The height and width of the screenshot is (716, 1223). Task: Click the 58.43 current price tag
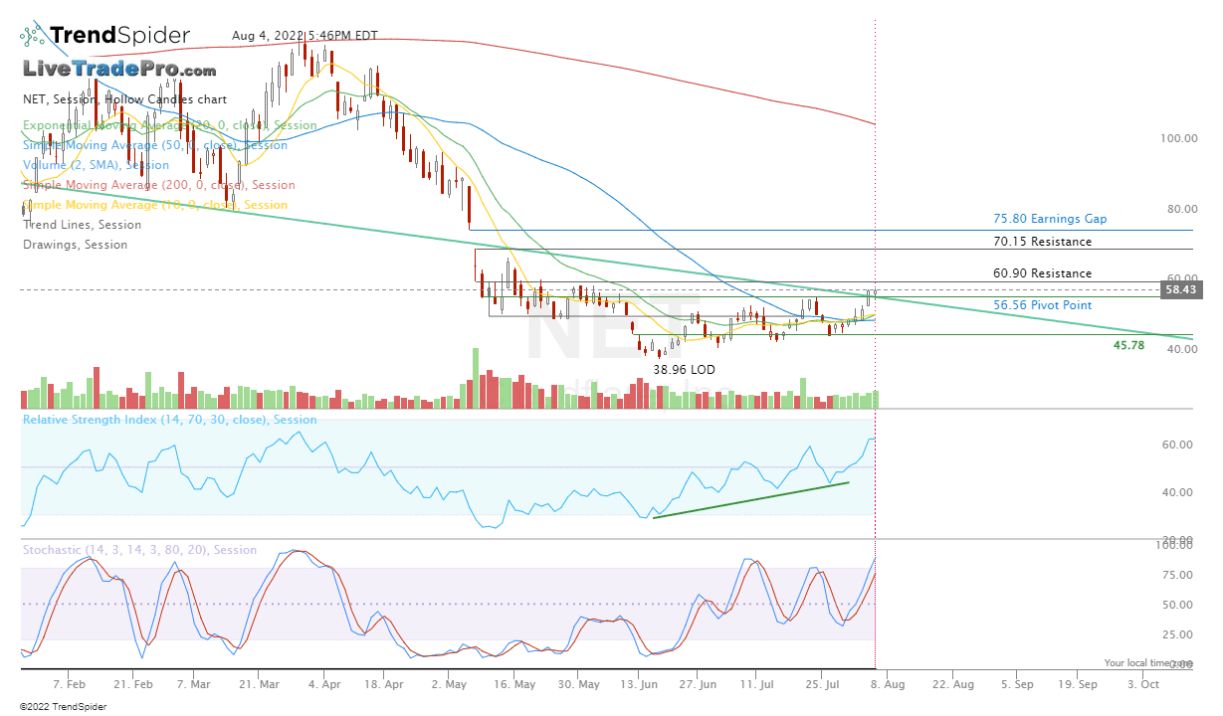point(1180,289)
